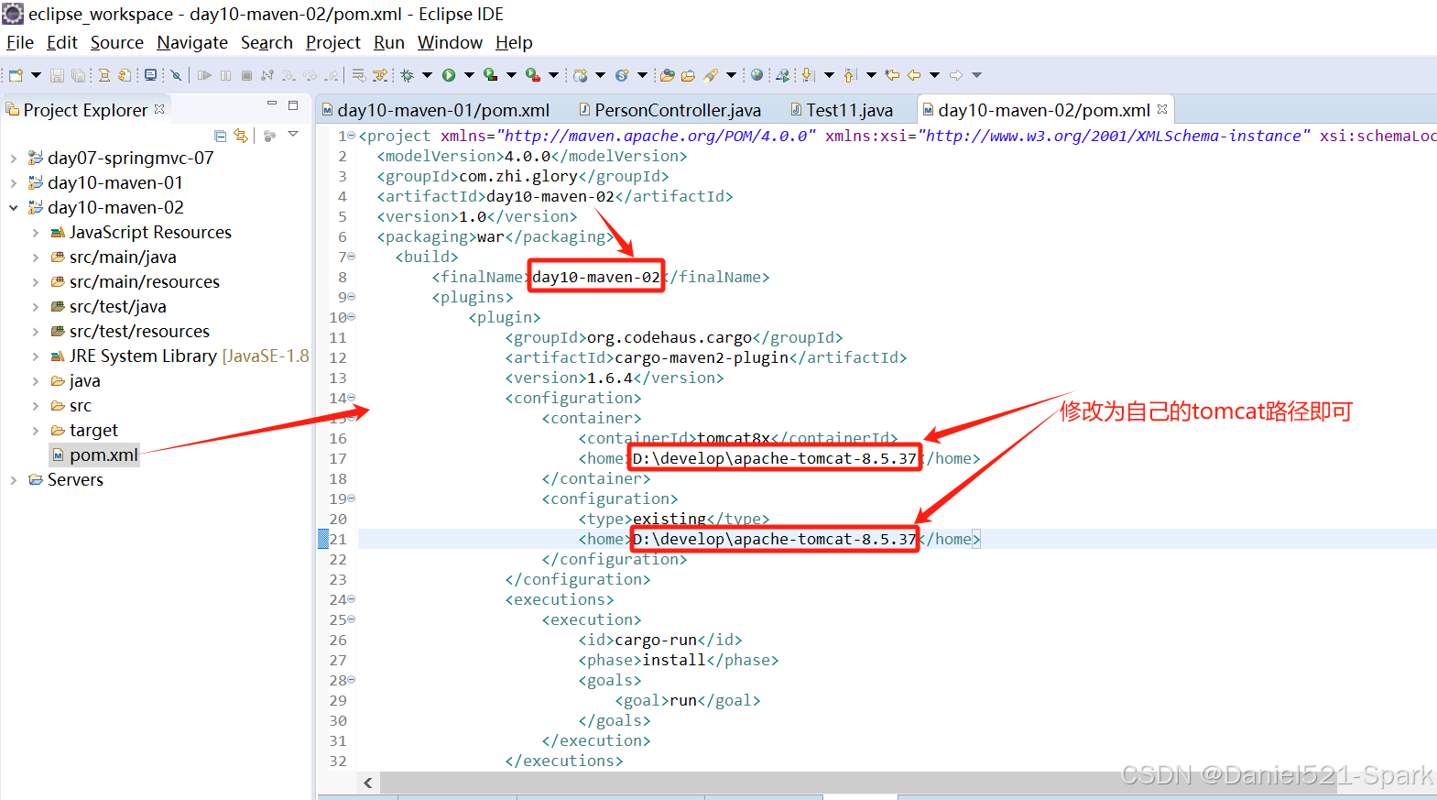Click the Previous Annotation arrow icon
Image resolution: width=1437 pixels, height=800 pixels.
click(850, 75)
